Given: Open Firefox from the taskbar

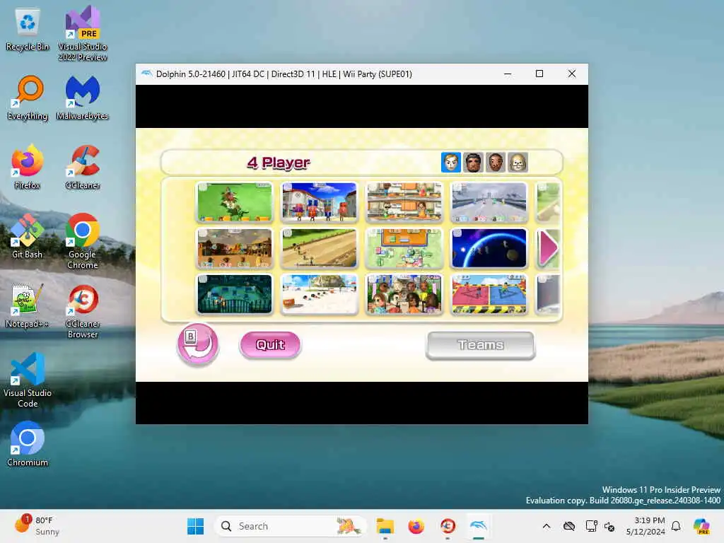Looking at the screenshot, I should click(416, 526).
